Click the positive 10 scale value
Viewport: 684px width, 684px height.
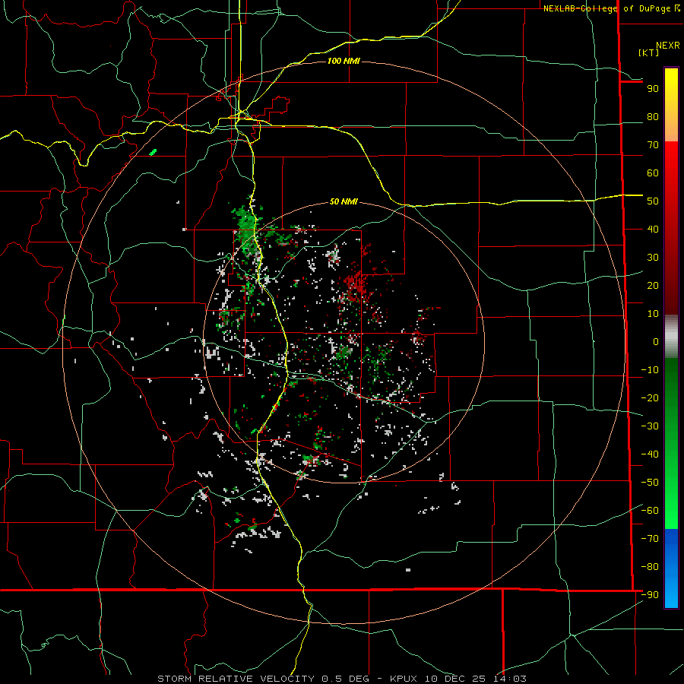(653, 314)
